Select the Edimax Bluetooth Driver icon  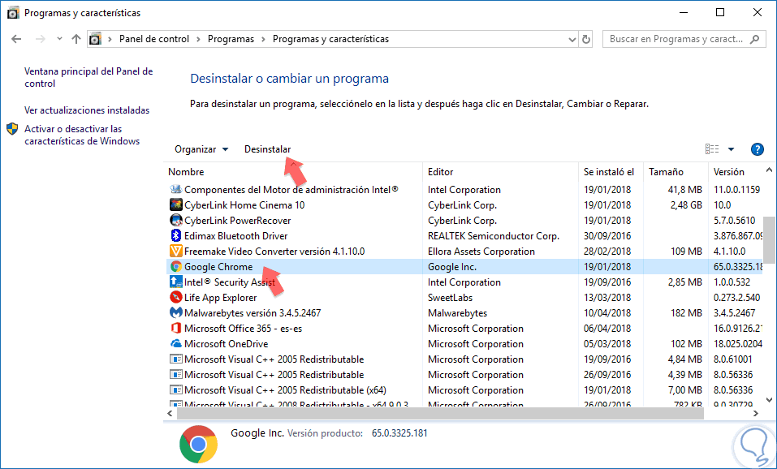(176, 236)
